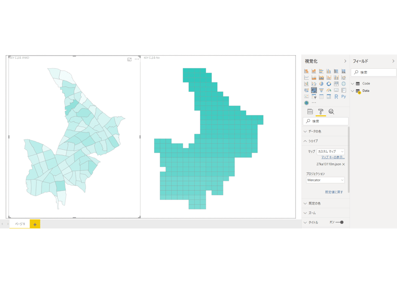The height and width of the screenshot is (283, 397).
Task: Click focus mode icon on left map
Action: tap(129, 59)
